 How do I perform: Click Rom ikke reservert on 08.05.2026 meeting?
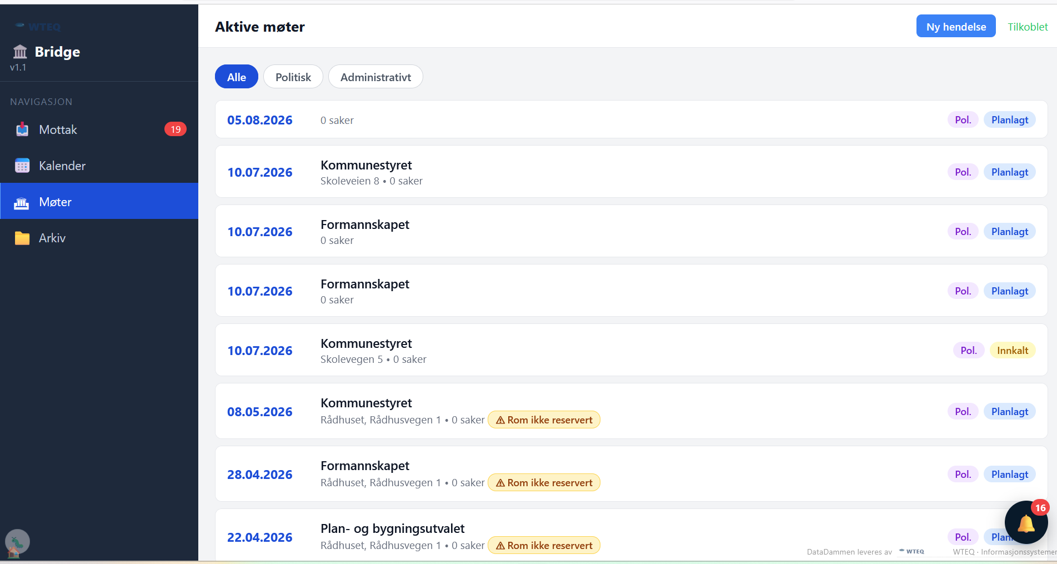click(544, 420)
